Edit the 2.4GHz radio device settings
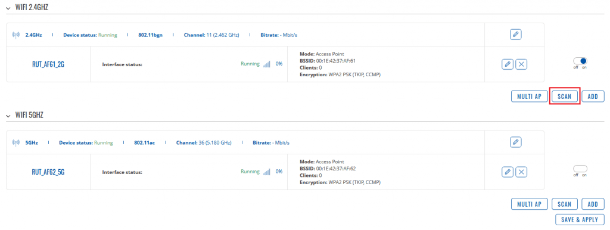The width and height of the screenshot is (610, 230). [515, 34]
